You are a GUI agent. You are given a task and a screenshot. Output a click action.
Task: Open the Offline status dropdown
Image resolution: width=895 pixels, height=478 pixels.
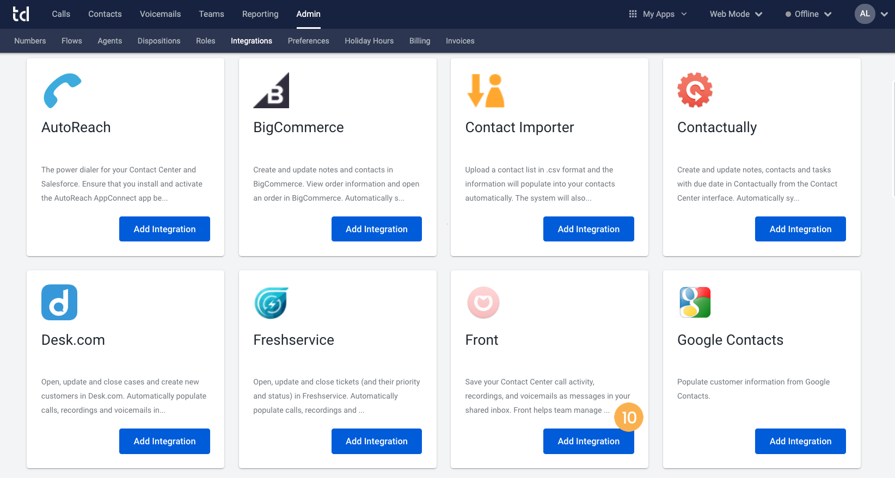(808, 14)
